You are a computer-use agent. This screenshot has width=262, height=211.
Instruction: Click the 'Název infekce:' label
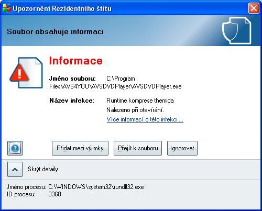[72, 101]
